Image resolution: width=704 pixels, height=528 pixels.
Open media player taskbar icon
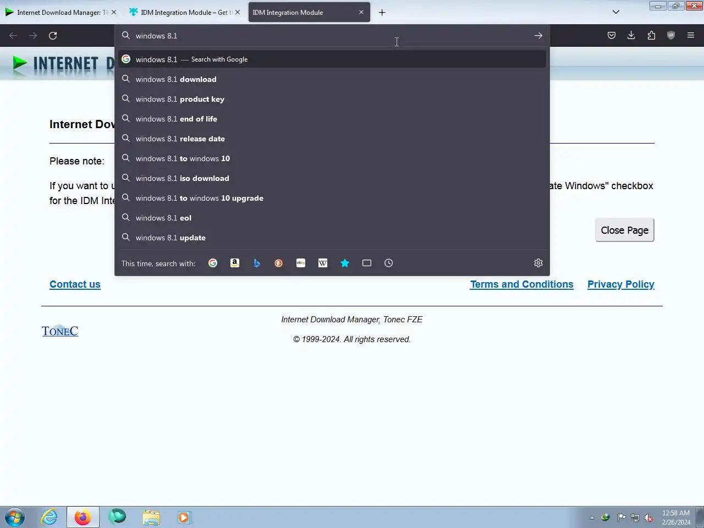(184, 518)
